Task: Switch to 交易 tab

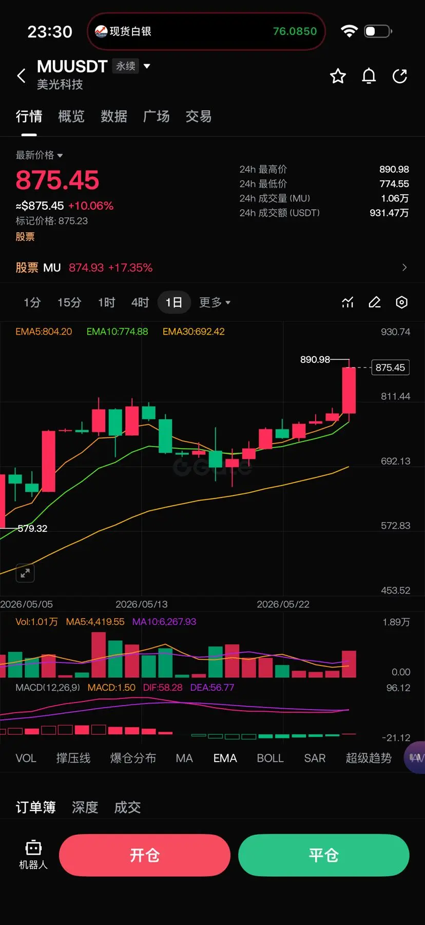Action: coord(199,117)
